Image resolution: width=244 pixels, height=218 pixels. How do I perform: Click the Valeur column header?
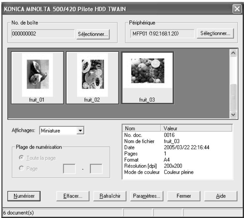196,128
